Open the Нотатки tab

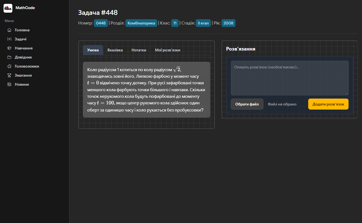pos(139,50)
